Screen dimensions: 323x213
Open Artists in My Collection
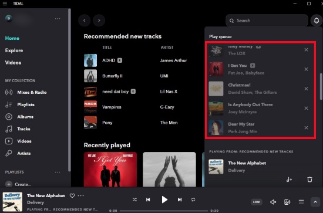[x=18, y=153]
